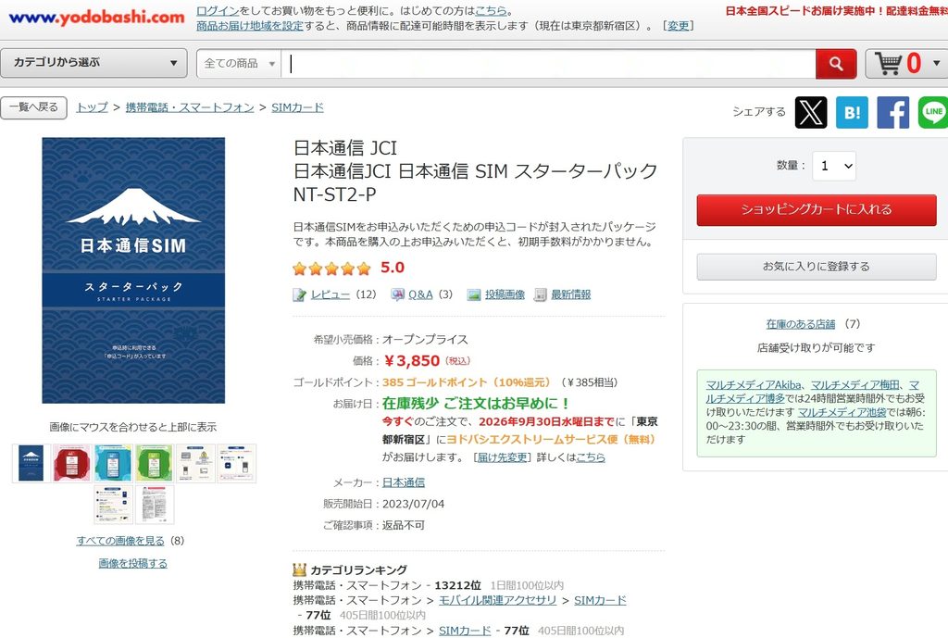Click the マルチメディア池袋 store link
Image resolution: width=948 pixels, height=638 pixels.
(842, 412)
